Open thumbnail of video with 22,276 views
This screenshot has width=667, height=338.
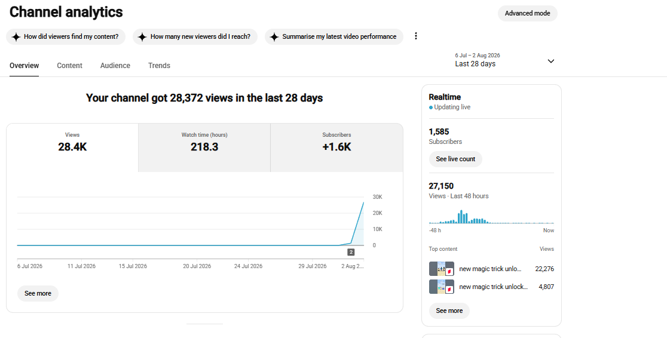coord(442,269)
